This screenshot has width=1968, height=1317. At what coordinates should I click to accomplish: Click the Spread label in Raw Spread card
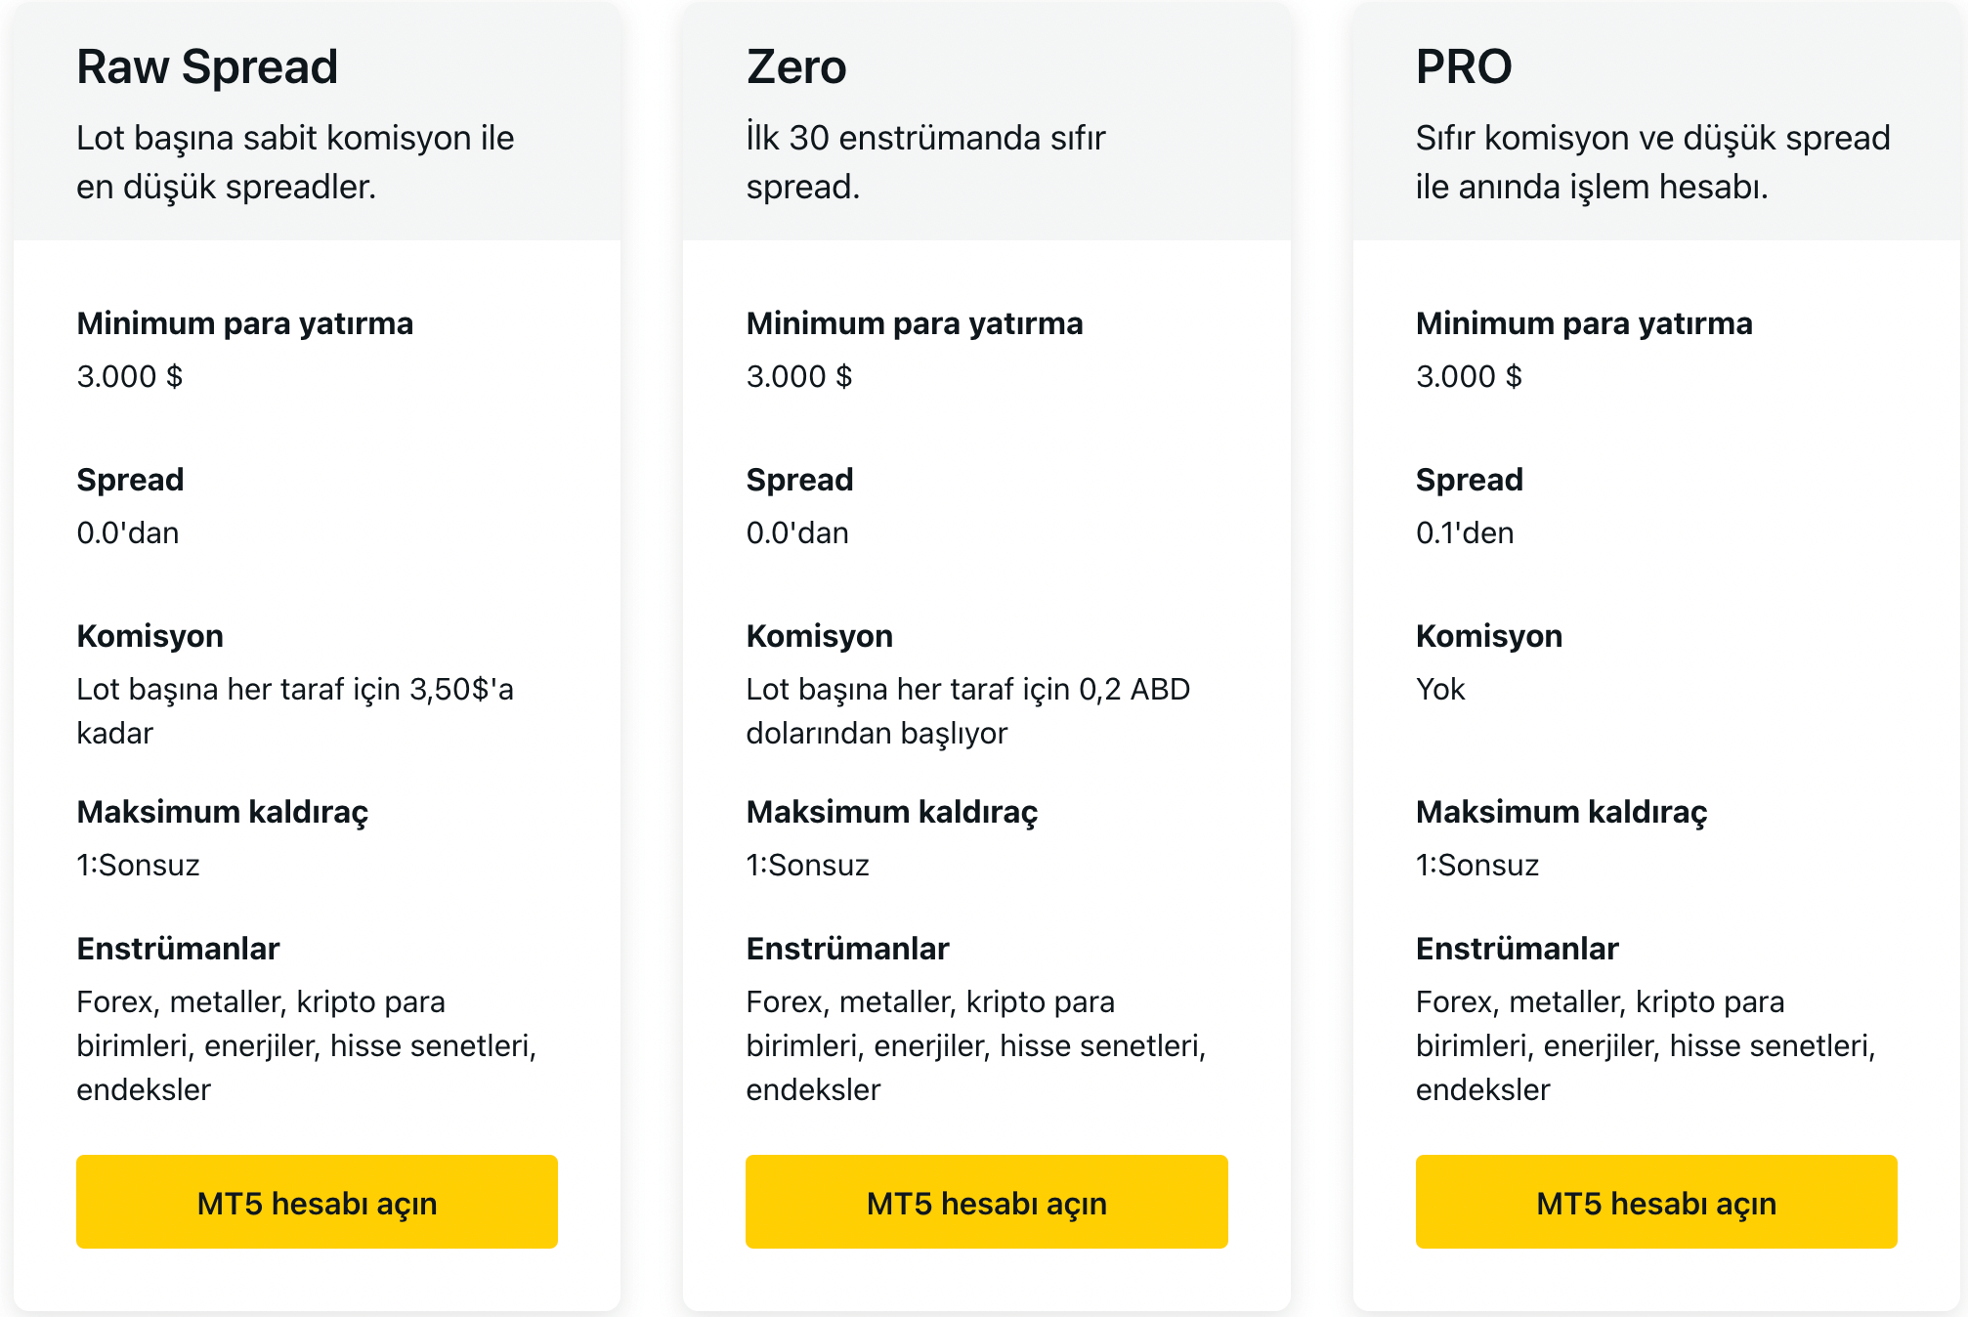coord(130,480)
